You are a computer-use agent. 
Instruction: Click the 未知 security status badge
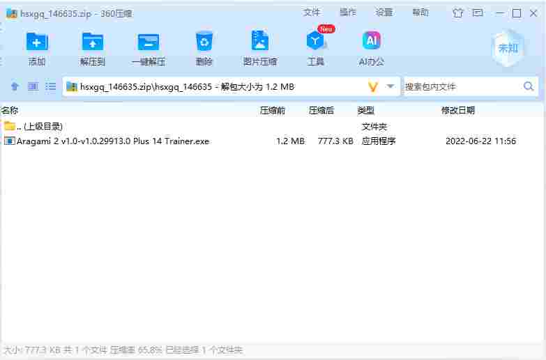[x=508, y=48]
